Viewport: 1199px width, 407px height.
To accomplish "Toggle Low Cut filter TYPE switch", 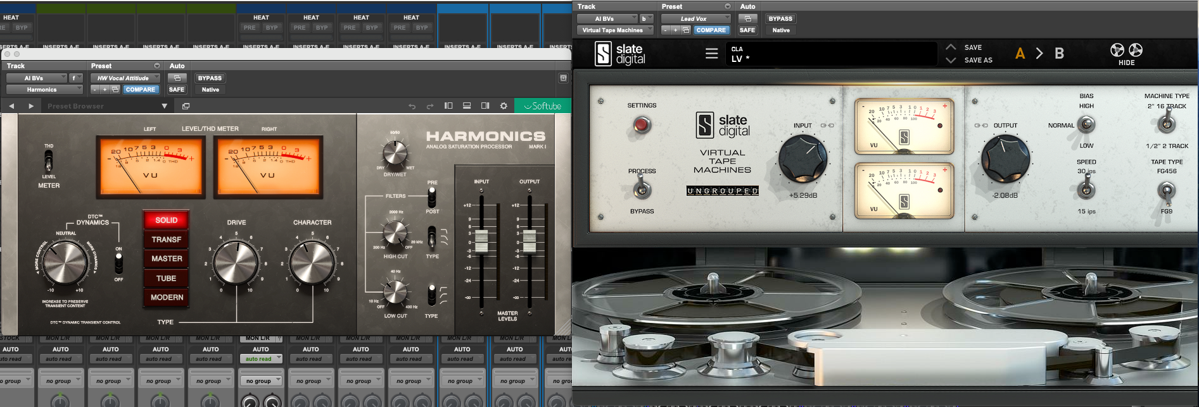I will [x=432, y=295].
